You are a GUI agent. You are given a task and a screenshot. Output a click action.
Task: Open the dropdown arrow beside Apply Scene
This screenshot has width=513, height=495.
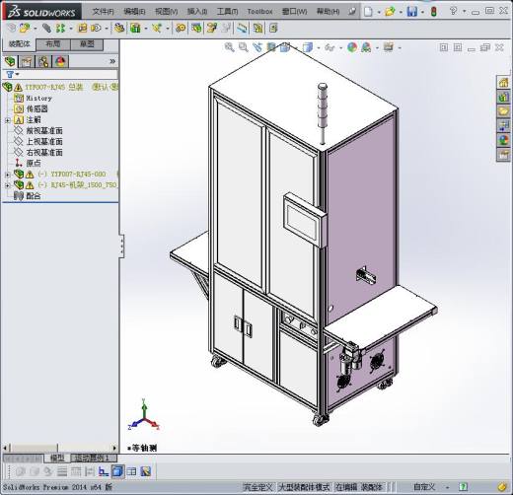(377, 48)
